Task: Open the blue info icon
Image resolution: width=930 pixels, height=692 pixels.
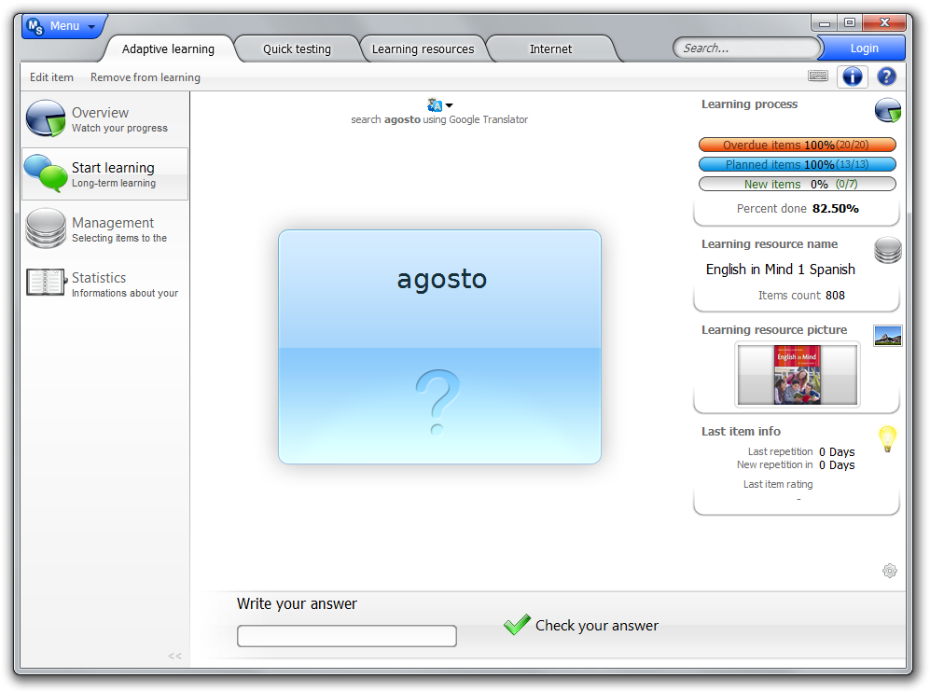Action: (x=852, y=76)
